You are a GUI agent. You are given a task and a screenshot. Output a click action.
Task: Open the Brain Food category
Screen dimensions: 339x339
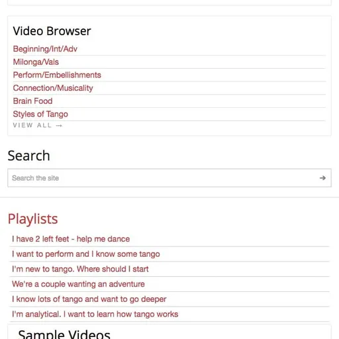pos(32,101)
